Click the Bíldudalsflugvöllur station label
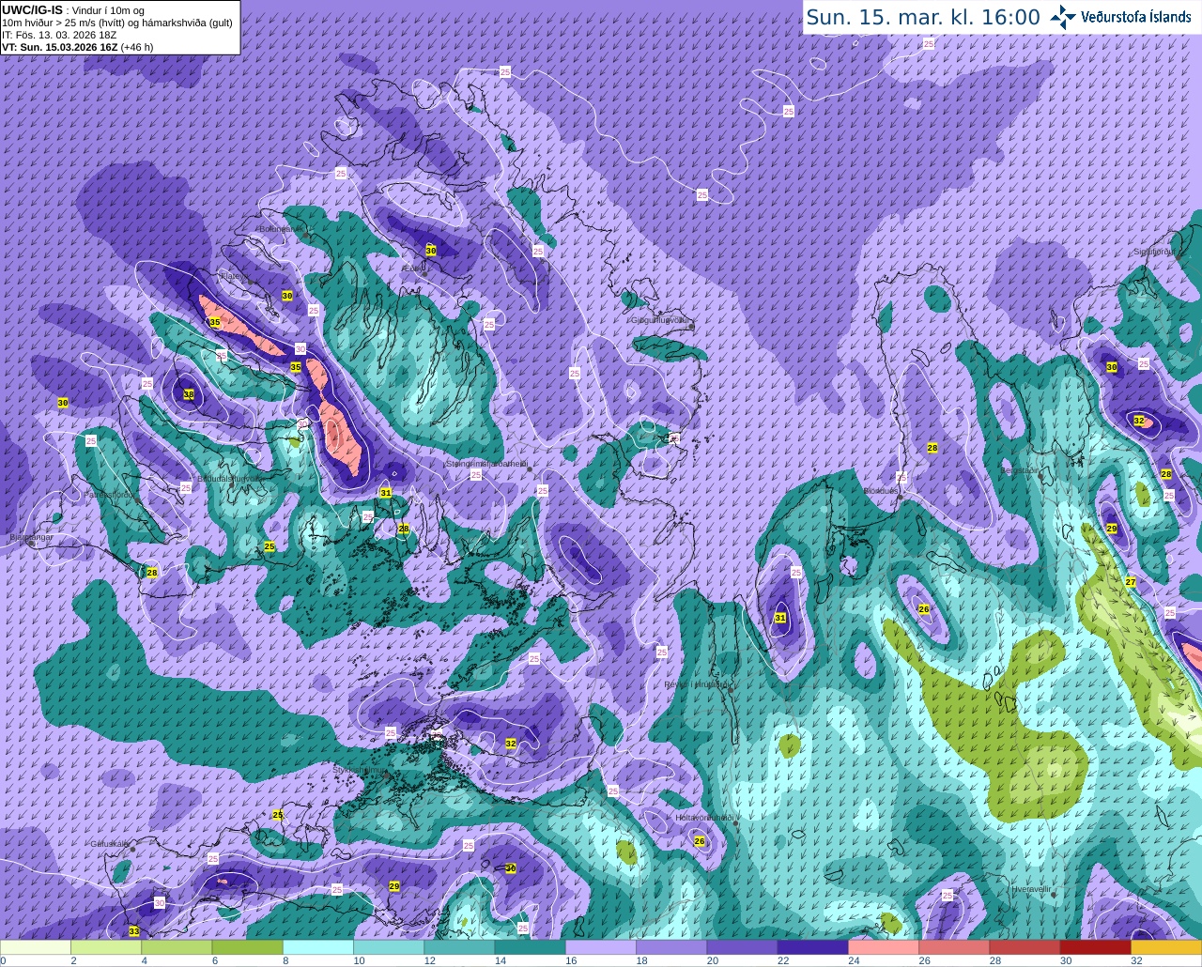Screen dimensions: 1202x967 (x=233, y=478)
